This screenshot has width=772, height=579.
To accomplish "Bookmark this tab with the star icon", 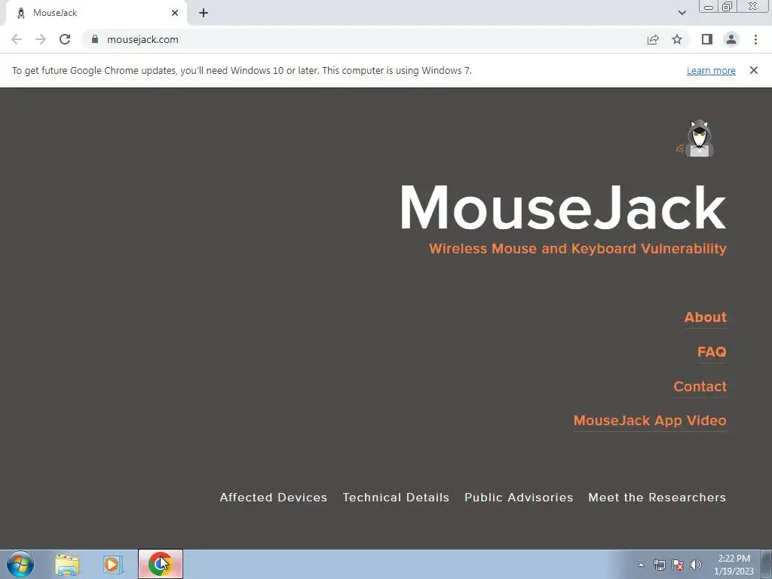I will (x=677, y=39).
